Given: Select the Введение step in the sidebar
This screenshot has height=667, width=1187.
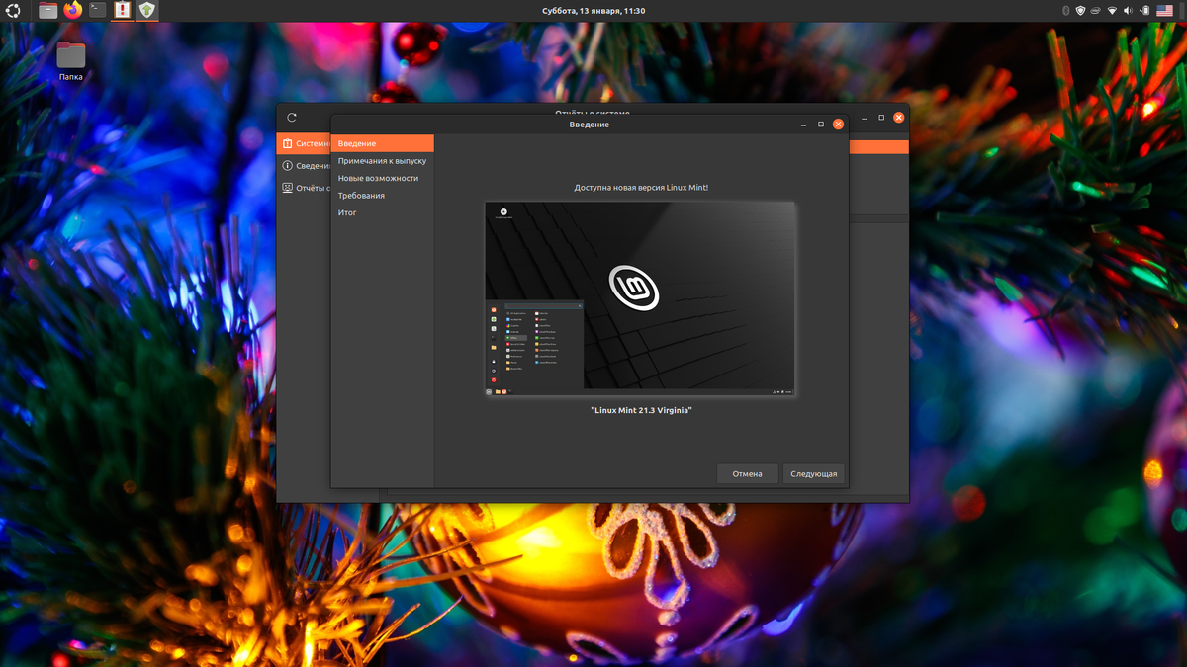Looking at the screenshot, I should click(x=382, y=143).
